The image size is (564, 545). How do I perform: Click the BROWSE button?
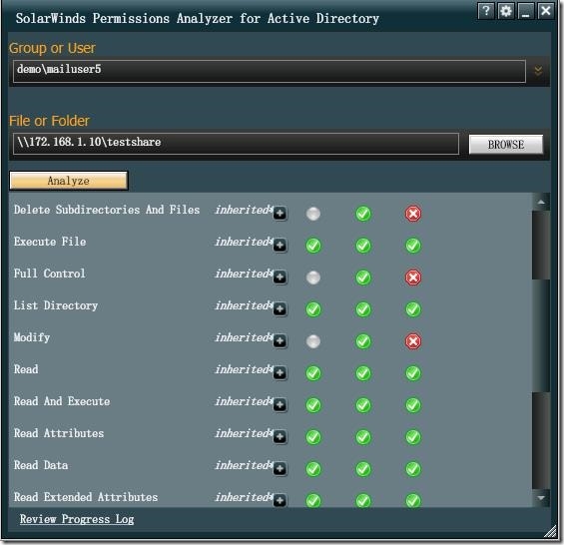pos(506,145)
